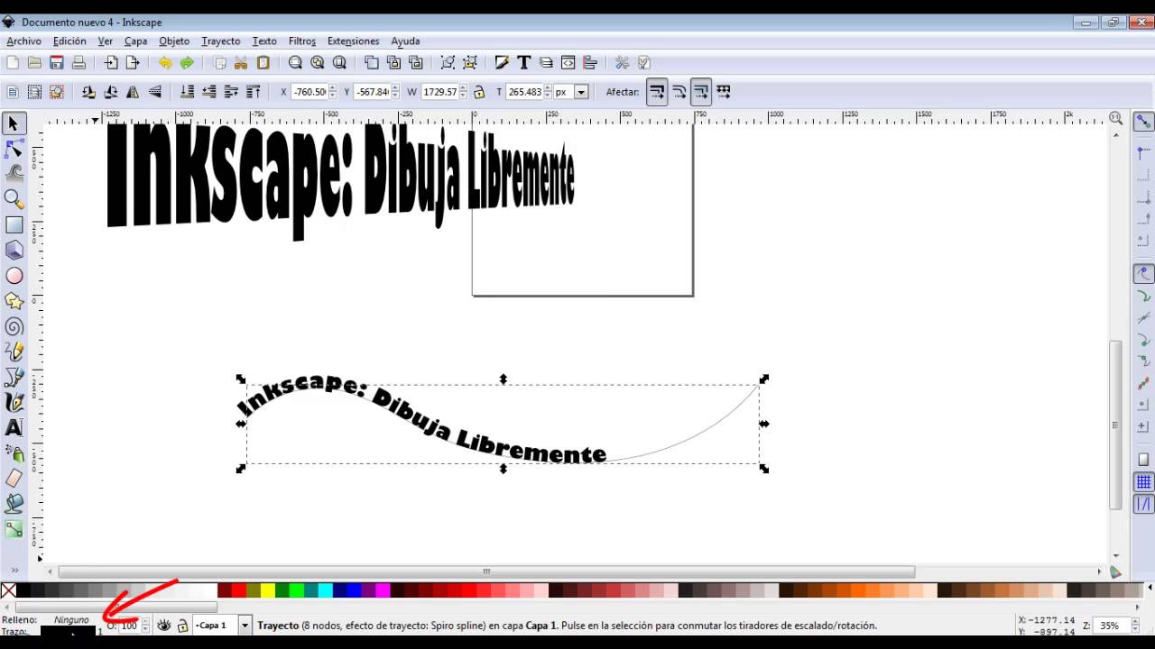Open Align and Distribute dialog icon
Viewport: 1155px width, 649px height.
pyautogui.click(x=590, y=62)
